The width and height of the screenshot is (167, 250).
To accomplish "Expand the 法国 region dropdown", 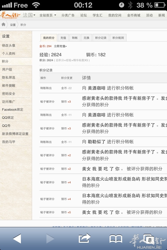I will click(x=29, y=15).
